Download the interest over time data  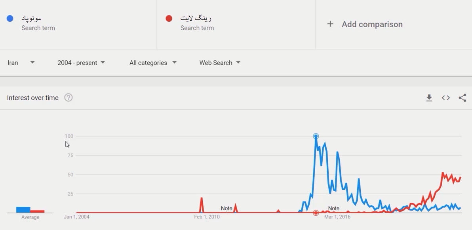429,98
